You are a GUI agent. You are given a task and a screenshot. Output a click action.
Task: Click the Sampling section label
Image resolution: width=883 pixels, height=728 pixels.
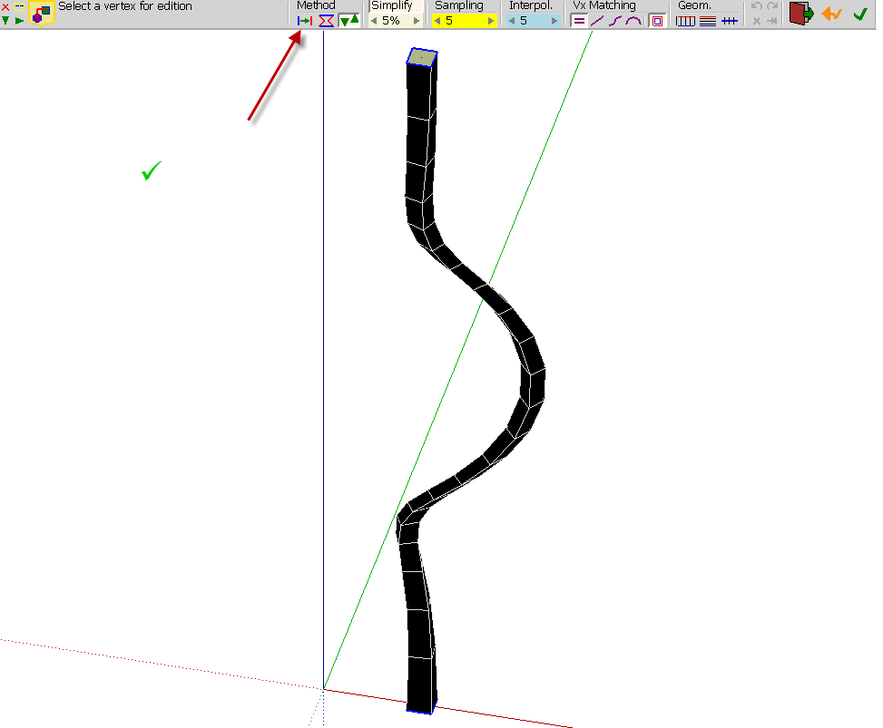tap(459, 5)
